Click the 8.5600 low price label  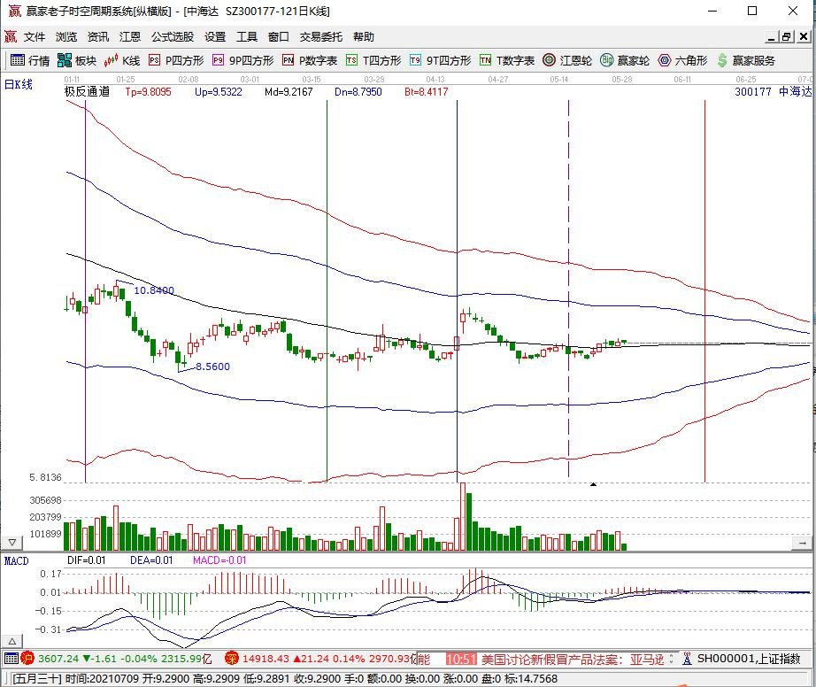[212, 367]
